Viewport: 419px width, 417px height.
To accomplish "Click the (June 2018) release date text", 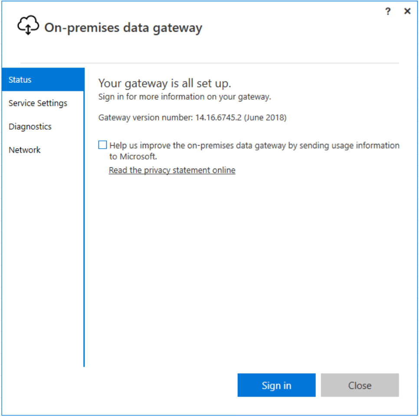I will click(265, 117).
